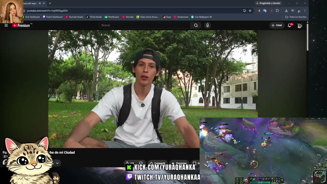The image size is (327, 184).
Task: Click the orange extension icon in toolbar
Action: (259, 11)
